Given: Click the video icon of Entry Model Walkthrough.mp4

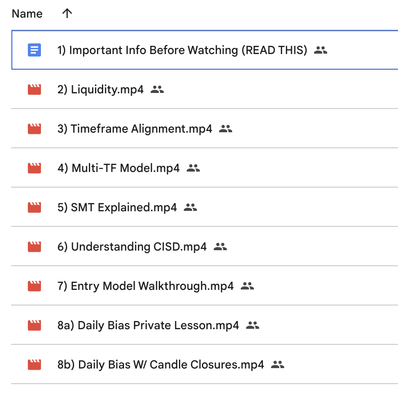Looking at the screenshot, I should [34, 286].
